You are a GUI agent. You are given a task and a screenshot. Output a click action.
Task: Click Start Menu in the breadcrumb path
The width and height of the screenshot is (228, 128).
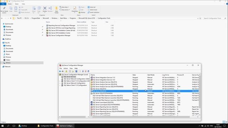pyautogui.click(x=63, y=18)
